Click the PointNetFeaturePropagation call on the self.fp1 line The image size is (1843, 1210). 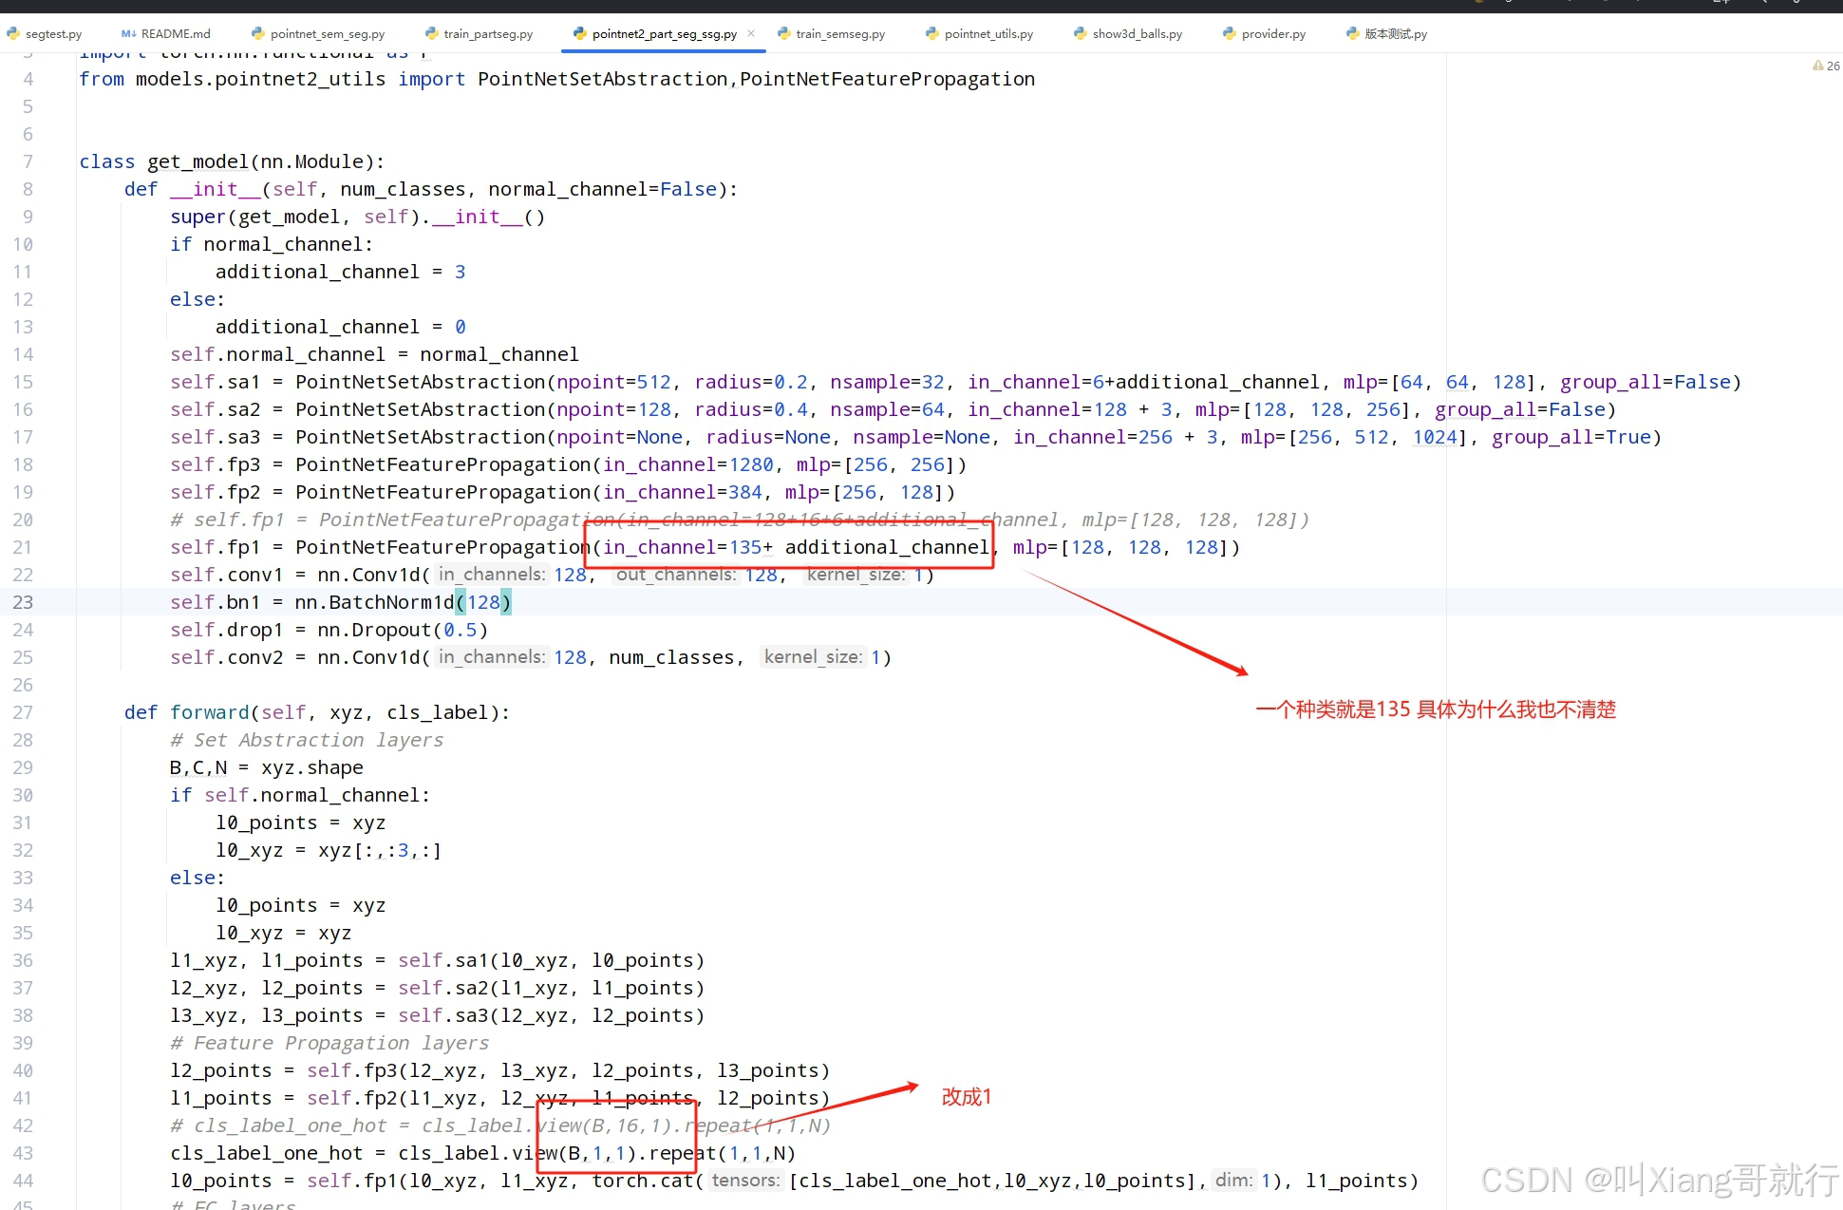click(x=442, y=547)
